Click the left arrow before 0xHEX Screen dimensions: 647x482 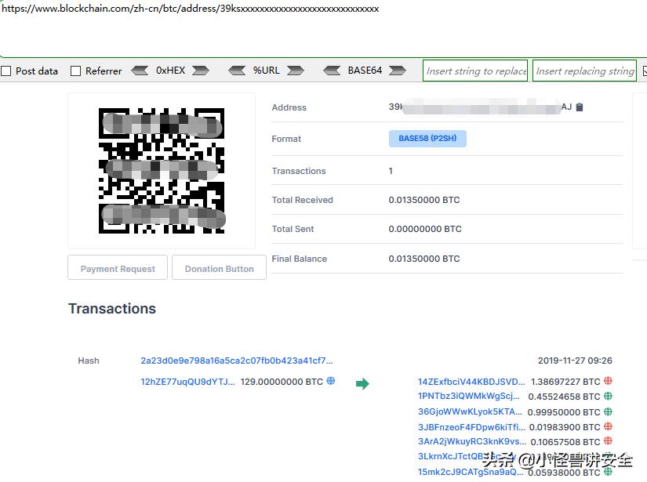pyautogui.click(x=140, y=71)
